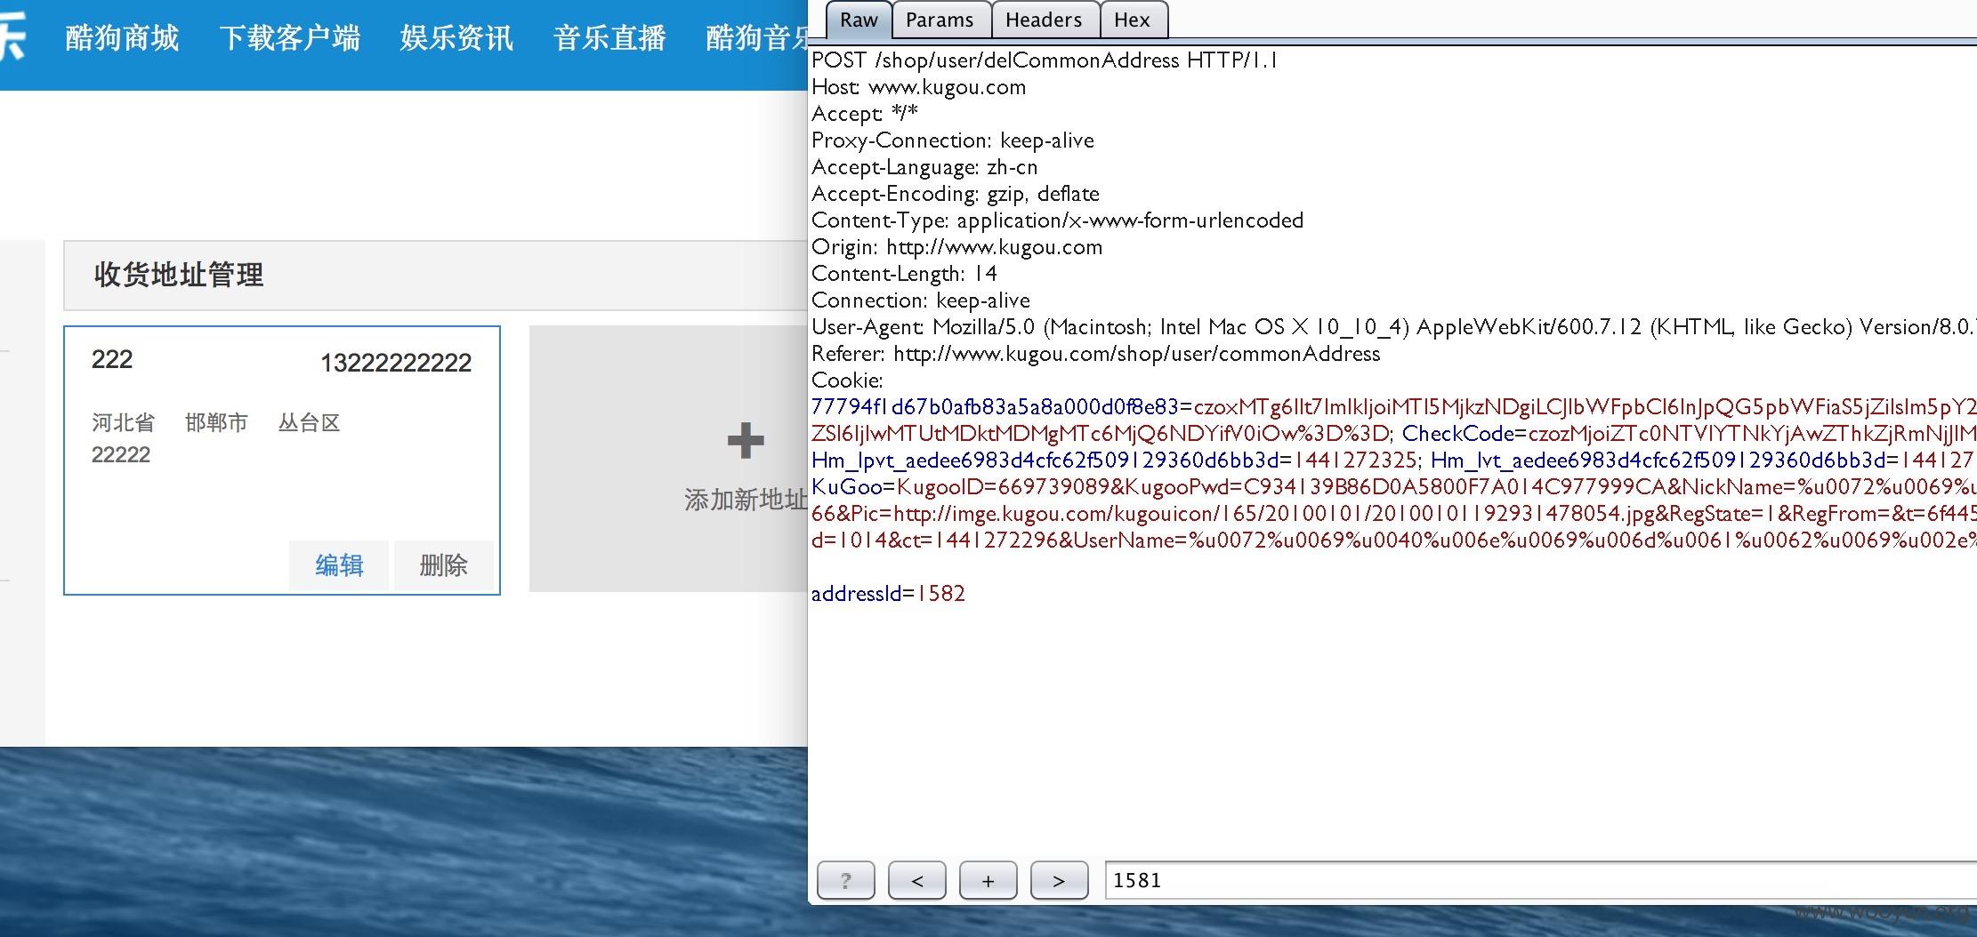Go to next search match button
The width and height of the screenshot is (1977, 937).
click(x=1059, y=880)
